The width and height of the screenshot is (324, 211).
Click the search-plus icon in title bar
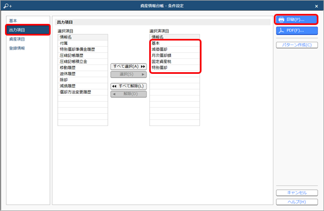8,6
